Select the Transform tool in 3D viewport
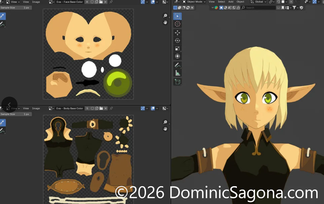324x204 pixels. tap(177, 56)
